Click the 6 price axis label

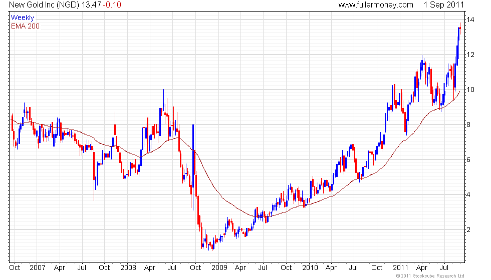coord(468,159)
